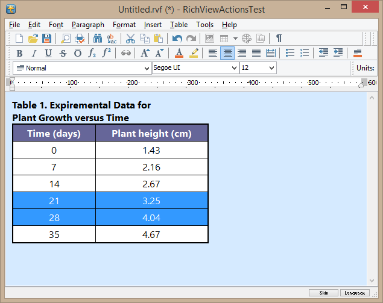Open the Normal style dropdown

click(147, 68)
